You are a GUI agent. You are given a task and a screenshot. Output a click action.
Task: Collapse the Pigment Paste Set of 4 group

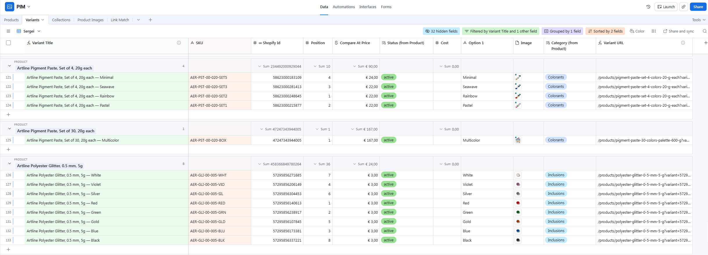pyautogui.click(x=10, y=66)
